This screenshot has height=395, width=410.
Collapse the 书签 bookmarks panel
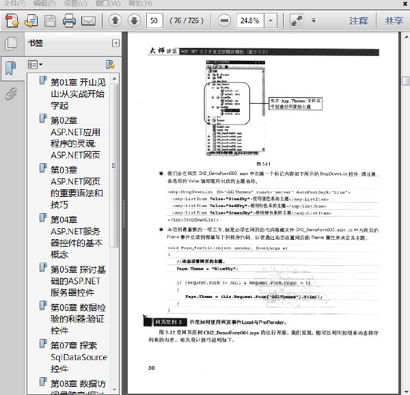pyautogui.click(x=115, y=43)
